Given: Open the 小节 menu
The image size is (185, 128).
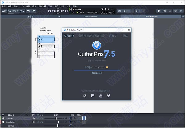Looking at the screenshot, I should 22,6.
